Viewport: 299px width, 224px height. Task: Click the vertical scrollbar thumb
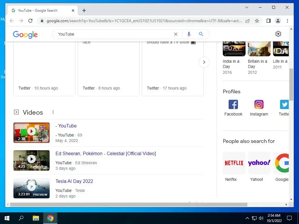click(x=291, y=84)
